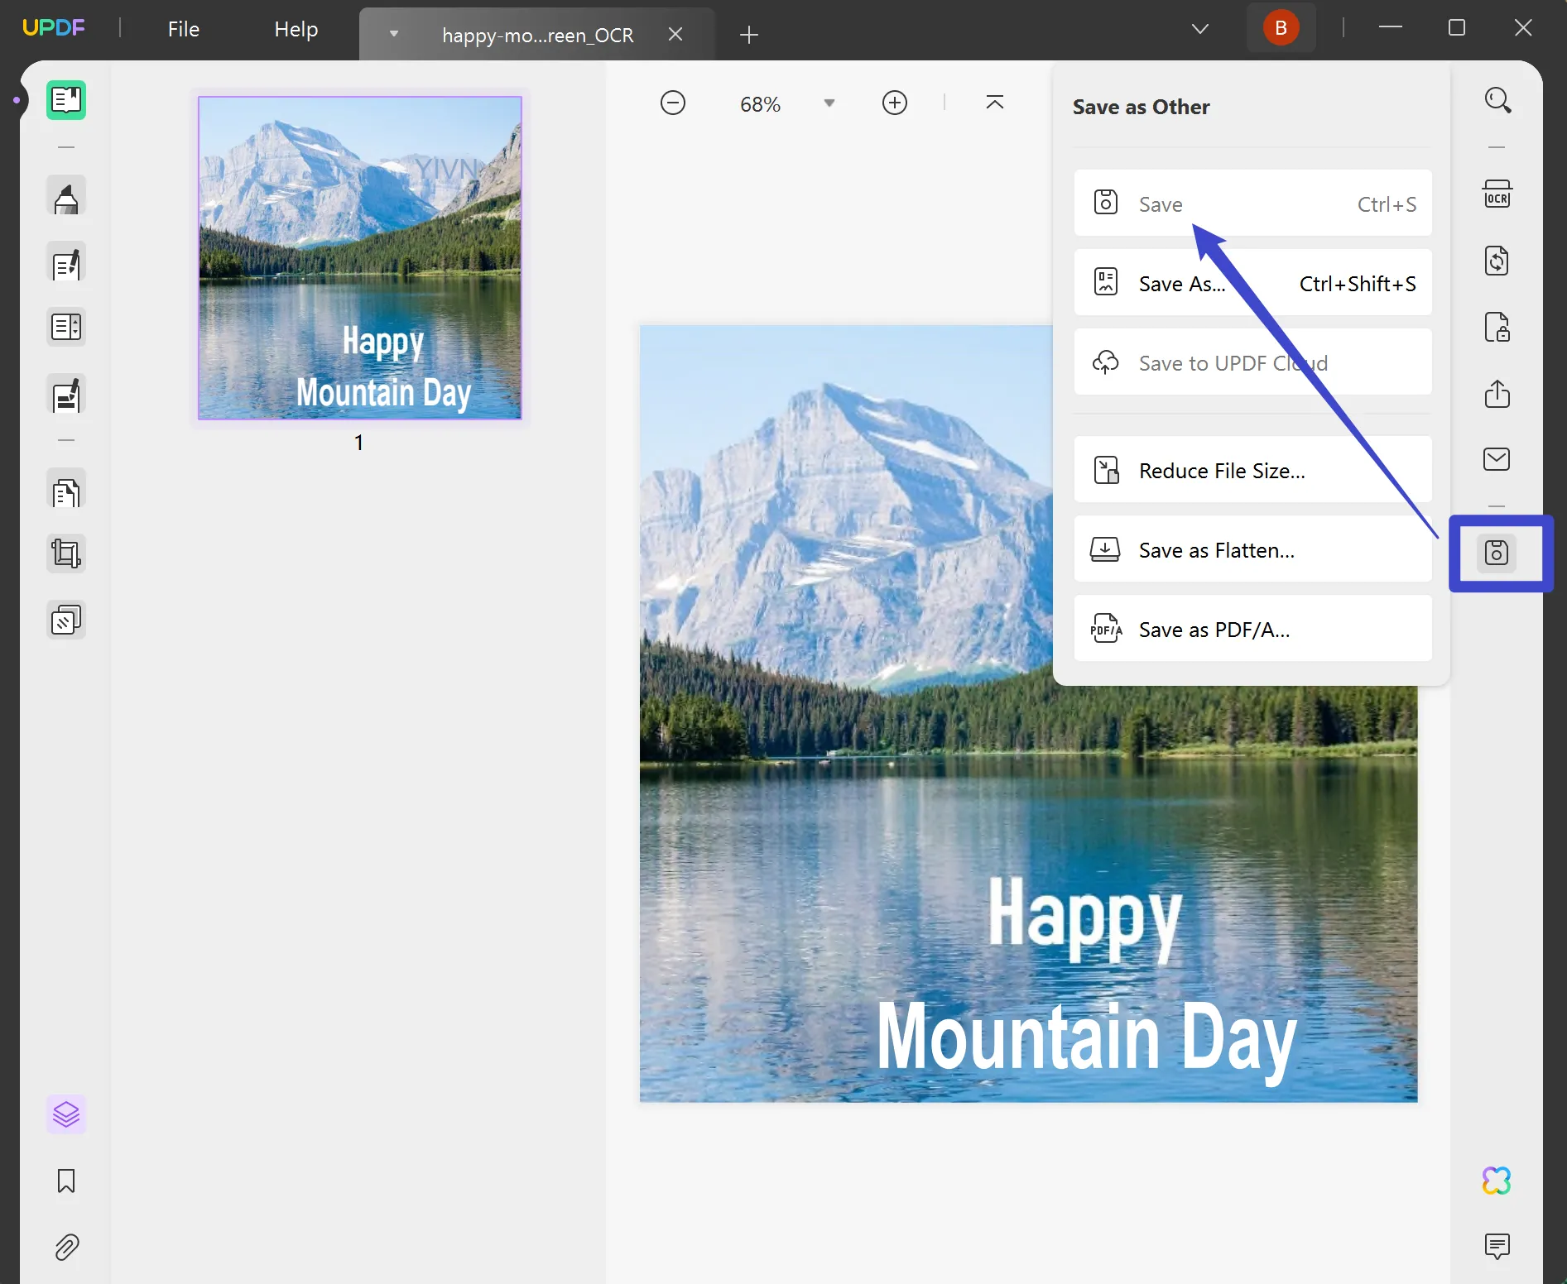
Task: Click the Search magnifier icon
Action: pyautogui.click(x=1497, y=100)
